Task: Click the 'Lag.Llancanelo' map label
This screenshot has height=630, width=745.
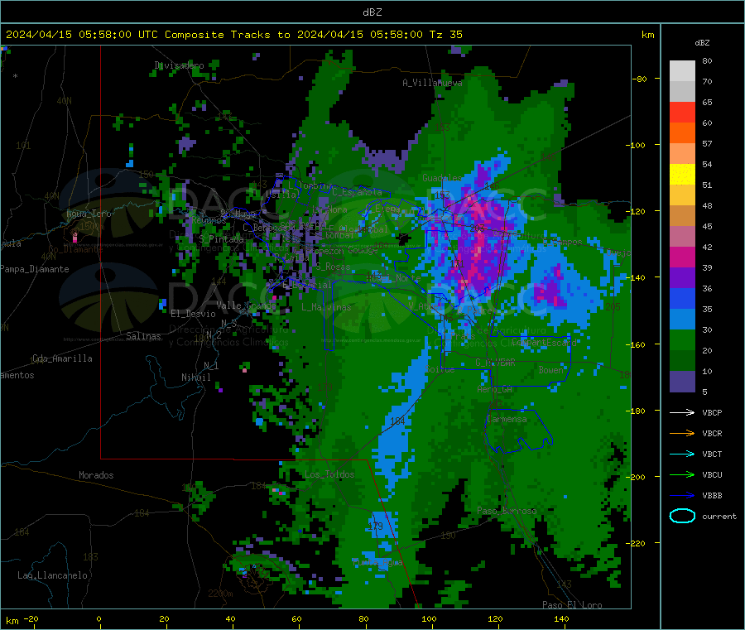Action: point(52,575)
